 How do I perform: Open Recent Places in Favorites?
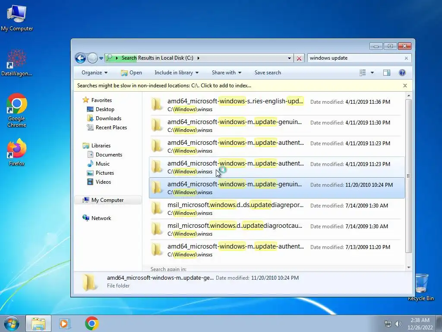click(111, 128)
